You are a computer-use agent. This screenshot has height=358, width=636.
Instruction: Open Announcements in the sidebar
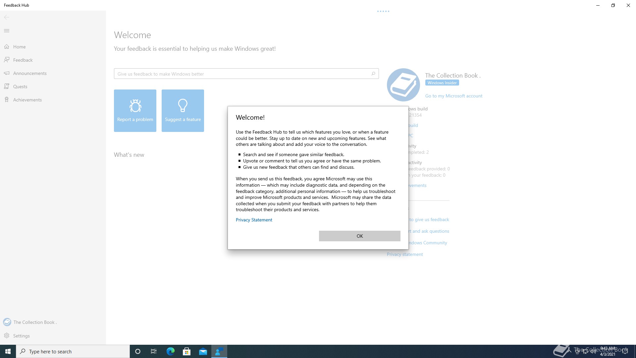click(53, 73)
